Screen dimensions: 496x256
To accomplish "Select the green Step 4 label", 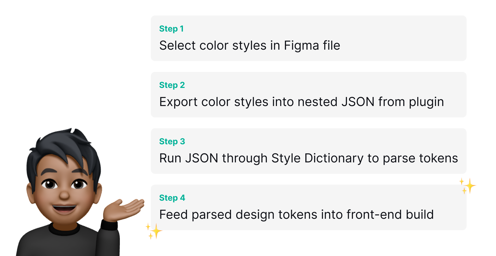I will [172, 198].
